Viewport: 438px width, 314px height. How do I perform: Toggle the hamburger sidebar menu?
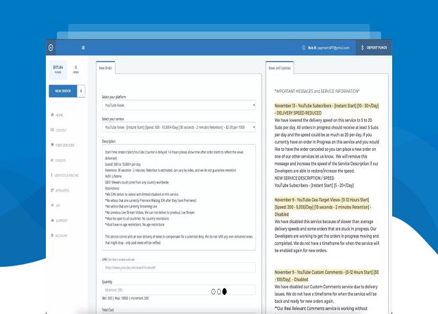point(83,48)
